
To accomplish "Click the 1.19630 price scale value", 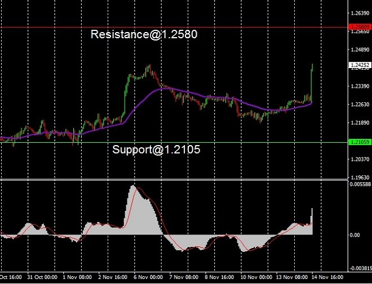I will [x=360, y=177].
